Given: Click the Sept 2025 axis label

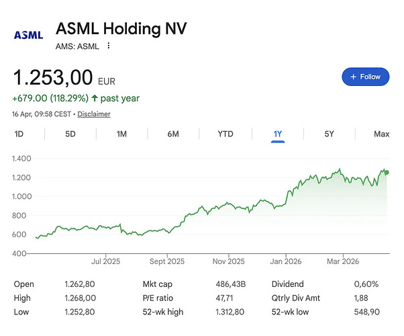Looking at the screenshot, I should pos(167,261).
